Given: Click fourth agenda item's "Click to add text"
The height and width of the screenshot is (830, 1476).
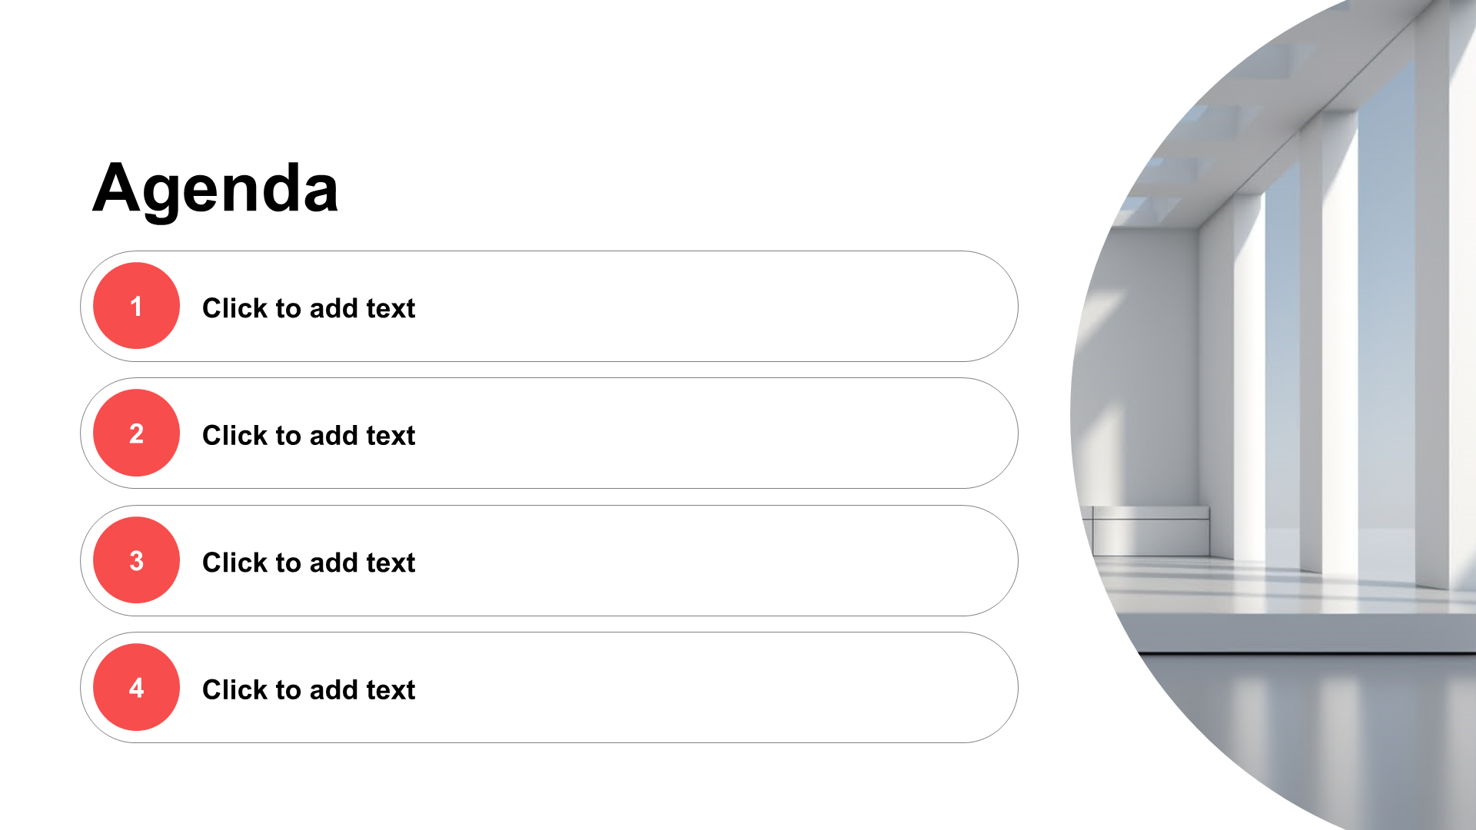Looking at the screenshot, I should 308,689.
